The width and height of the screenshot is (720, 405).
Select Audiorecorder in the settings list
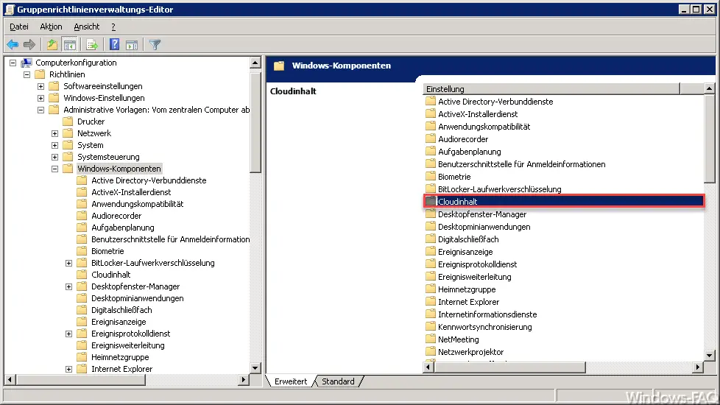pos(463,138)
